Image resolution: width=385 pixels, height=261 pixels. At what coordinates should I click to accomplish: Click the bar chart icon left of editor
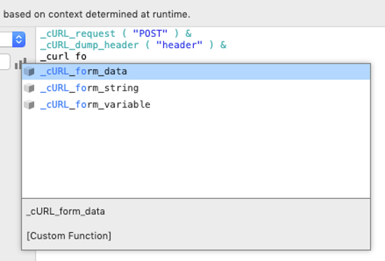20,64
